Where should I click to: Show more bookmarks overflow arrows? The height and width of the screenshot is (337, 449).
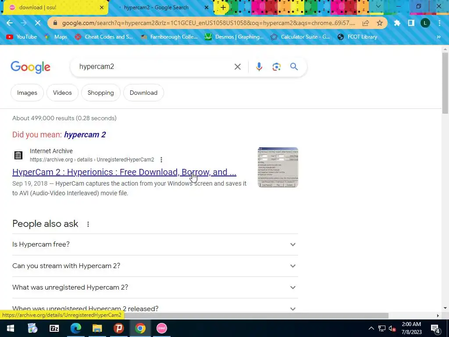(438, 37)
